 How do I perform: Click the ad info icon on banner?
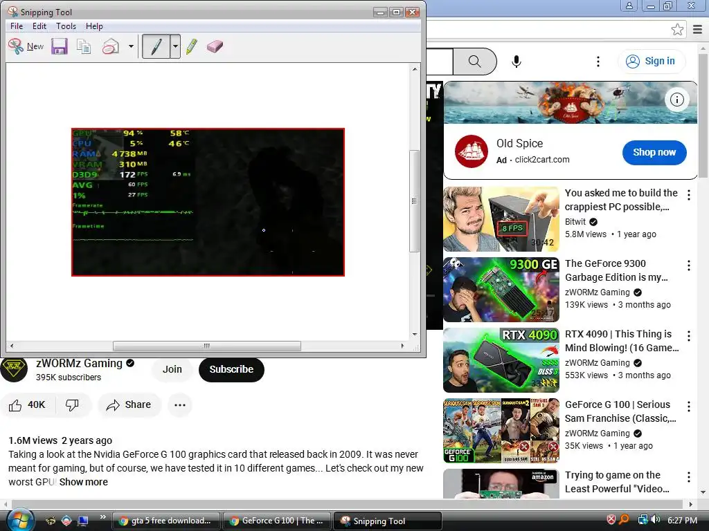point(677,100)
